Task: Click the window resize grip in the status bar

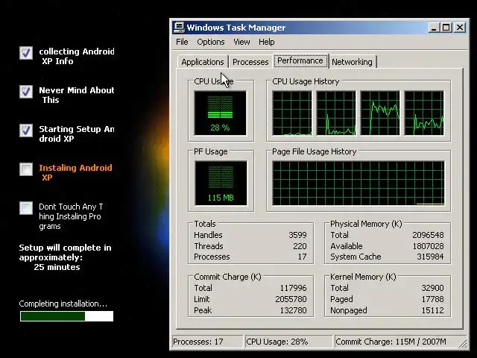Action: pyautogui.click(x=463, y=343)
